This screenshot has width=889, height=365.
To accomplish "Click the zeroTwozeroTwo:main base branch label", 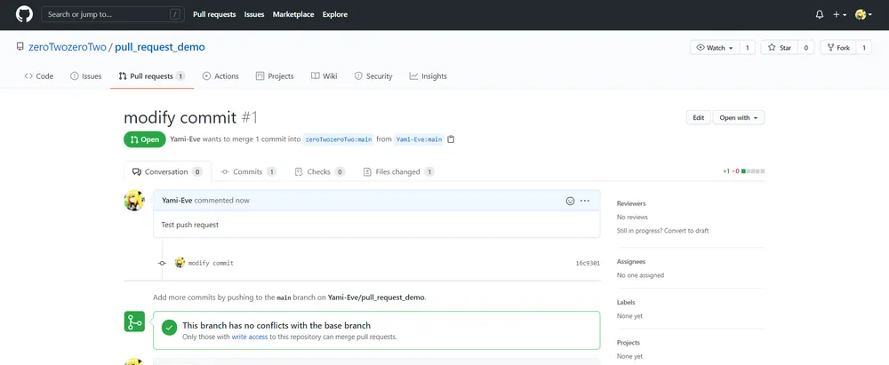I will pos(339,139).
